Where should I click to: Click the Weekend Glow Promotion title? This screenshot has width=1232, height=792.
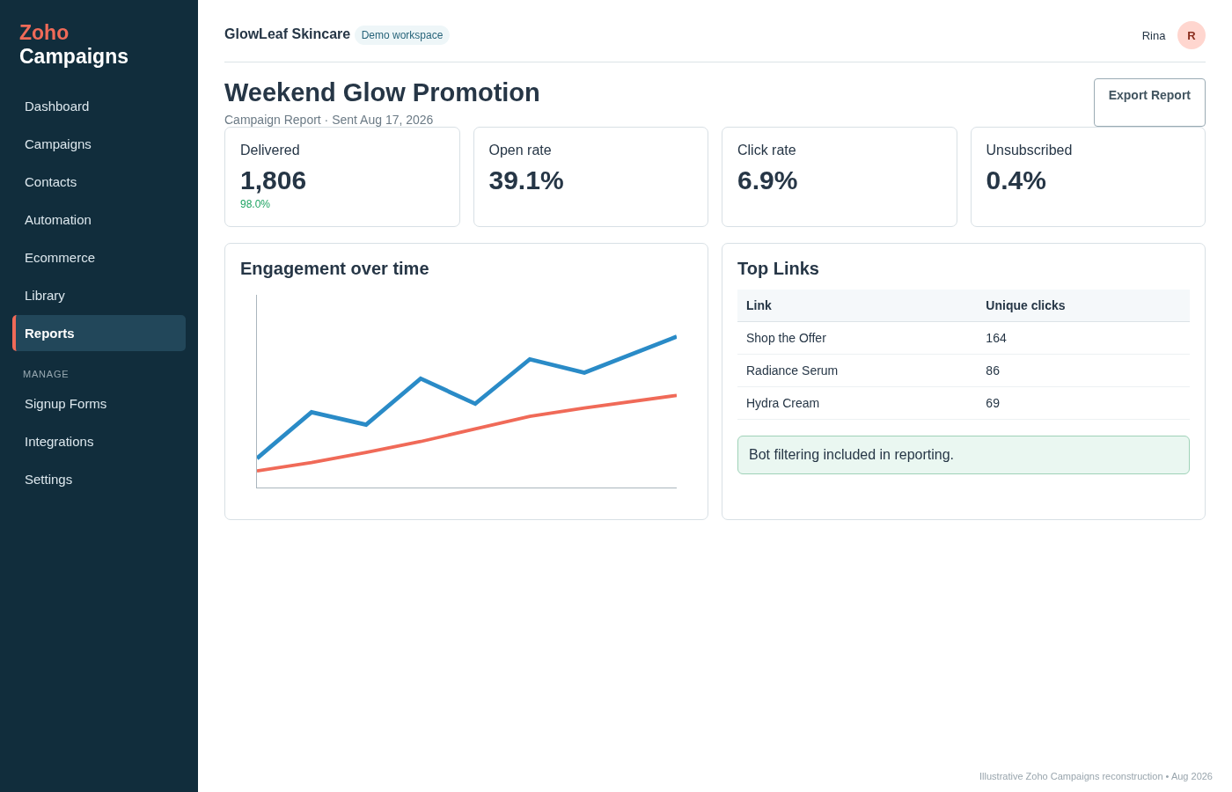pyautogui.click(x=382, y=92)
